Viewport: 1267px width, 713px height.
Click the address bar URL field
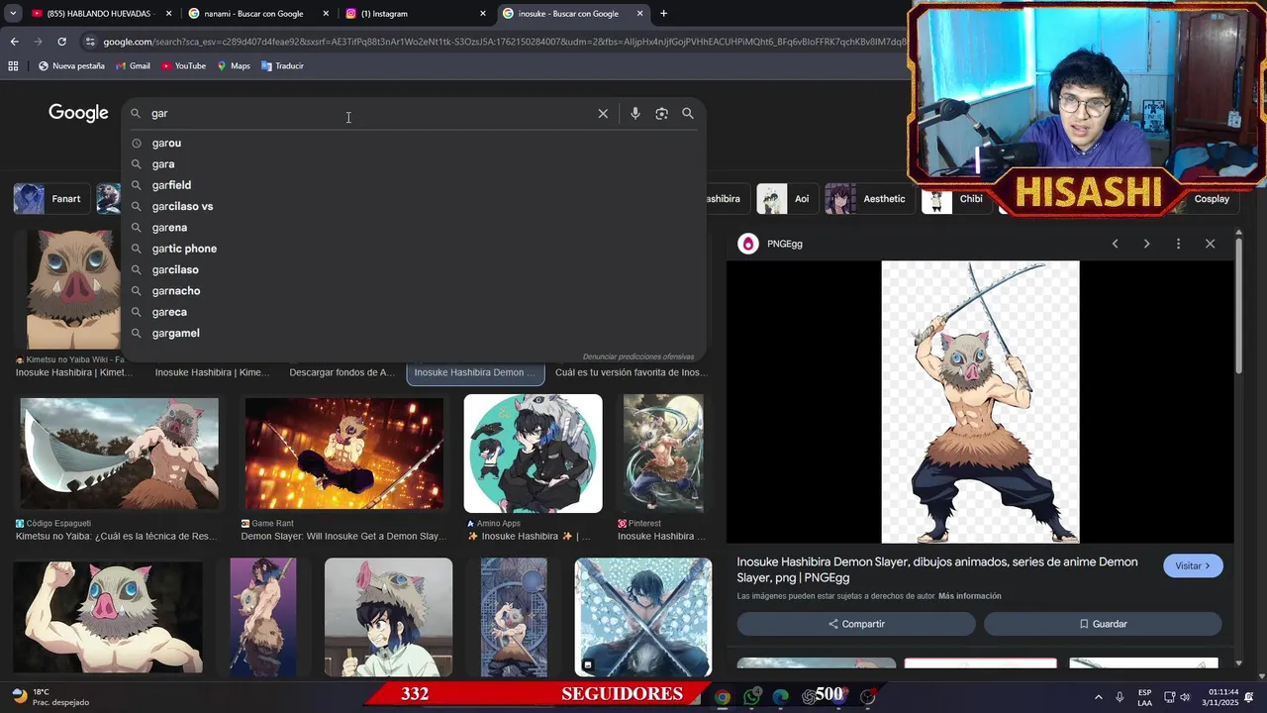(503, 42)
